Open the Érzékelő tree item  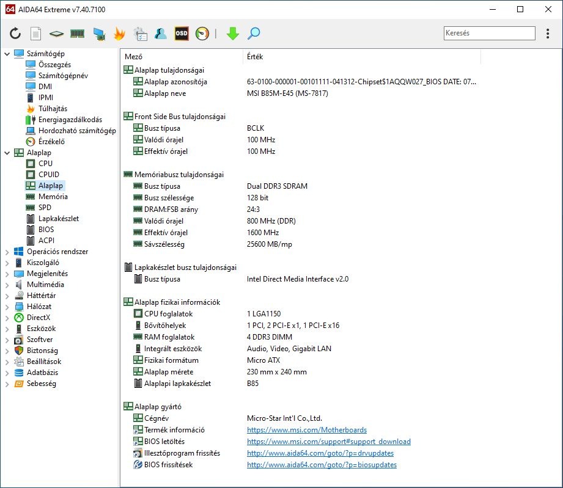click(52, 142)
